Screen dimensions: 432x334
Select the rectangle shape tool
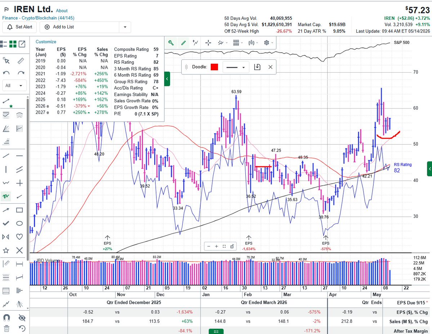pyautogui.click(x=19, y=210)
